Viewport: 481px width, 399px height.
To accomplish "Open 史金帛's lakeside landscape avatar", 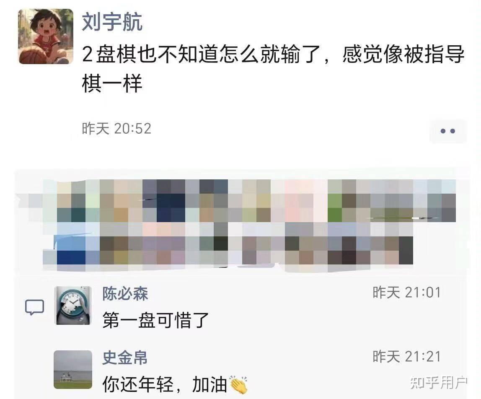I will point(73,370).
